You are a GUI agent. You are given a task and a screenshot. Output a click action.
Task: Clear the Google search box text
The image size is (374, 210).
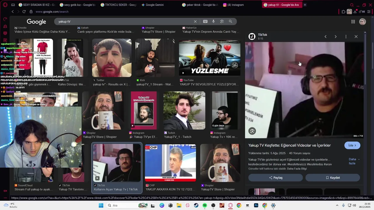195,22
